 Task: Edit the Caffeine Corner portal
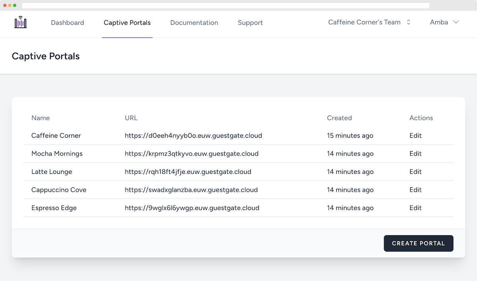[x=415, y=135]
